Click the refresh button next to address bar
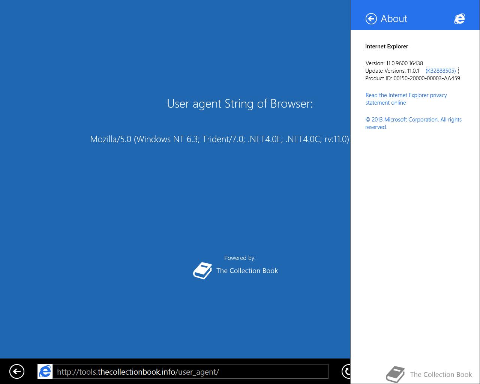Viewport: 480px width, 384px height. pyautogui.click(x=346, y=371)
